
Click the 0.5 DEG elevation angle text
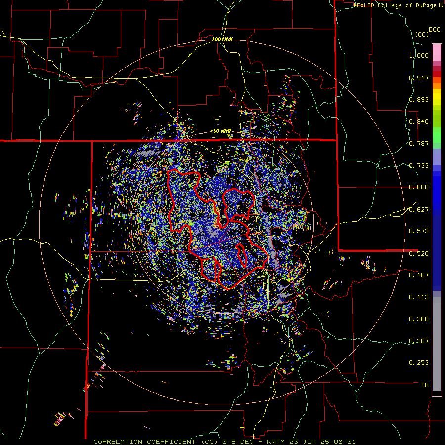239,442
